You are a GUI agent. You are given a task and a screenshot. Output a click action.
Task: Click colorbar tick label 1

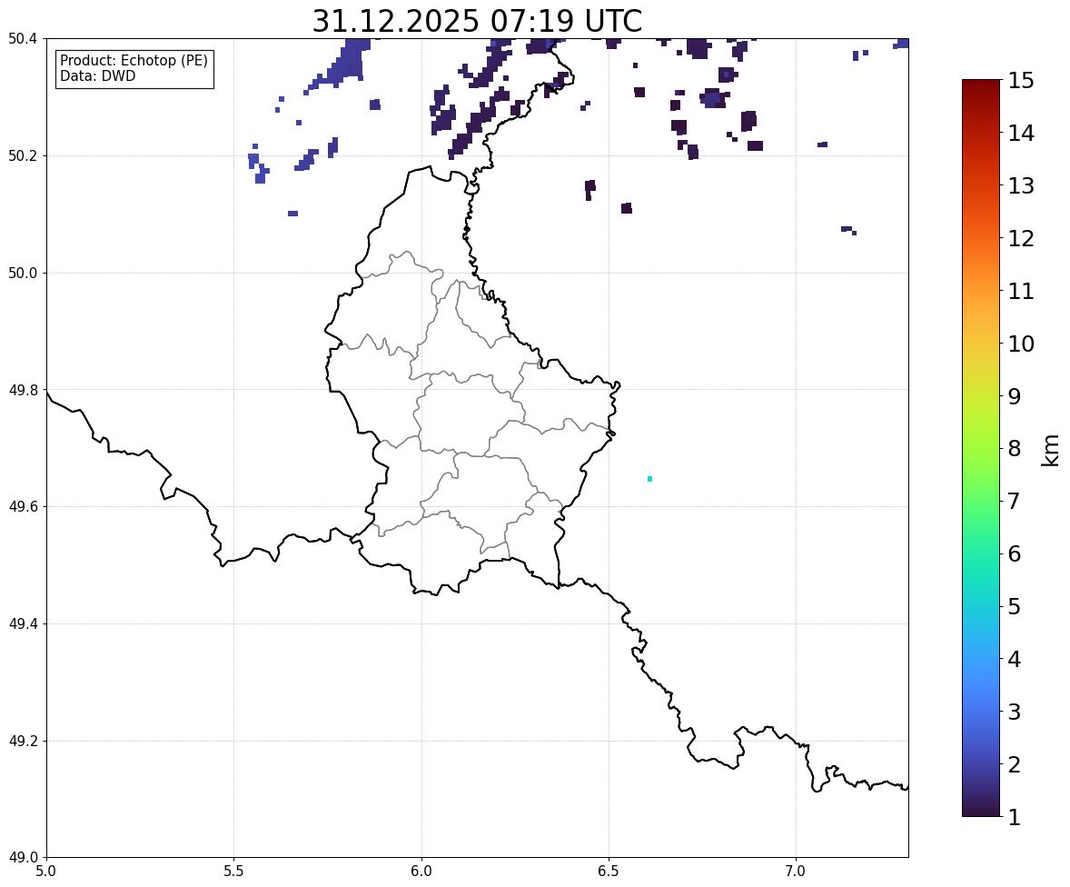[x=1015, y=817]
